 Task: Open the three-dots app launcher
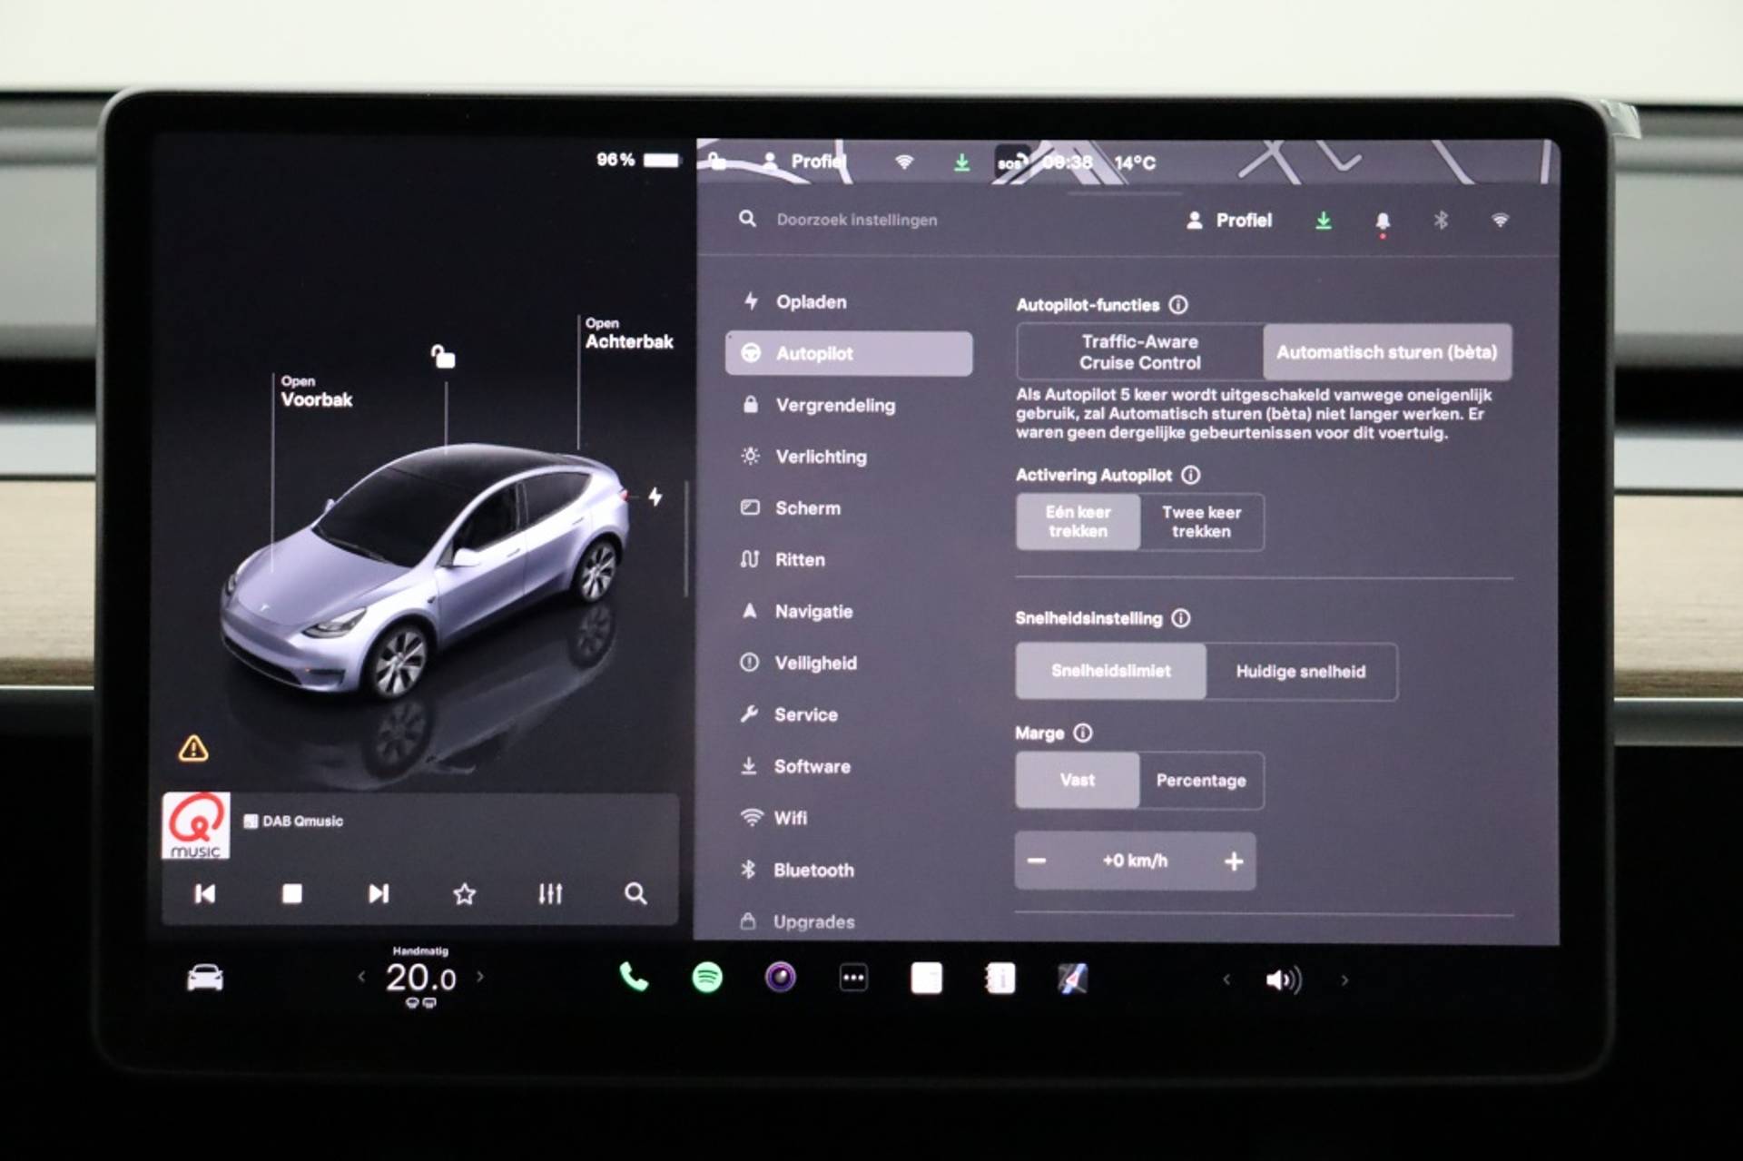(x=853, y=978)
